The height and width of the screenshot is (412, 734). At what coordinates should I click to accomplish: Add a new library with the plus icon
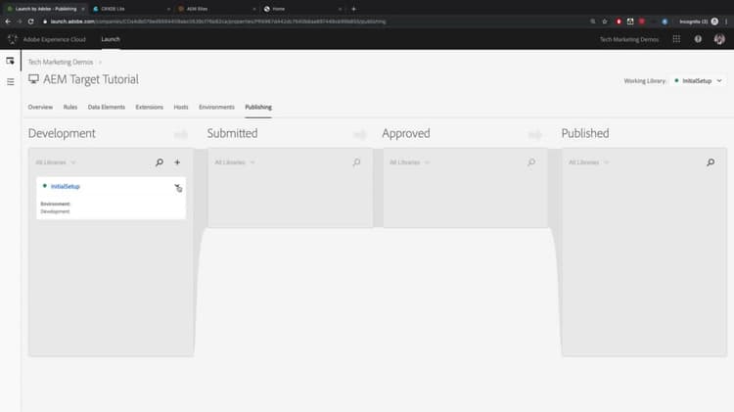[x=177, y=162]
